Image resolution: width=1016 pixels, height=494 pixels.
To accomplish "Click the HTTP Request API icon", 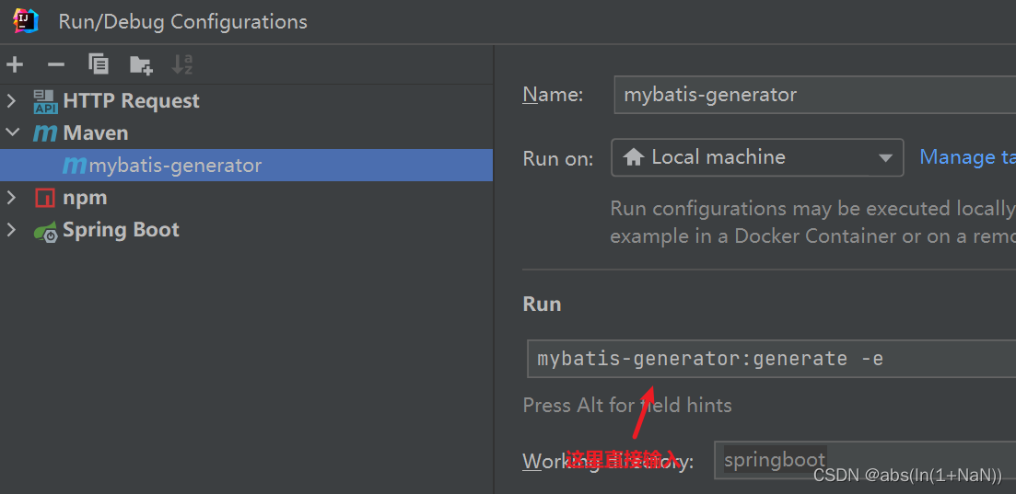I will tap(46, 101).
